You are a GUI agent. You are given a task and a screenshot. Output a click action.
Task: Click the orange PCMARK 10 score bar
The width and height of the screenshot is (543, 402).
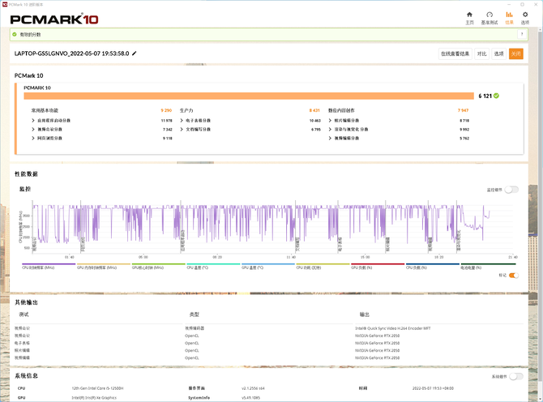[249, 96]
